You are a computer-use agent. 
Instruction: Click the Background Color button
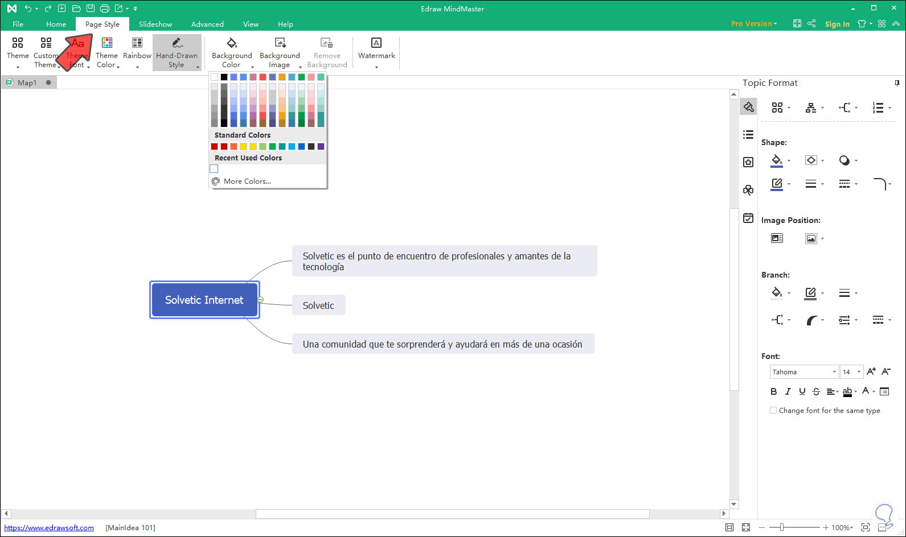[x=232, y=52]
